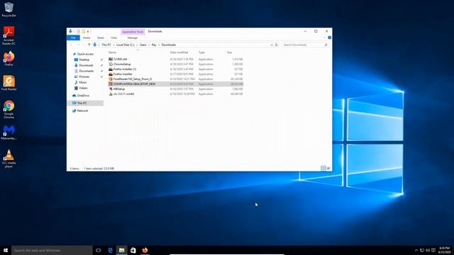The width and height of the screenshot is (454, 255).
Task: Switch to the Share ribbon tab
Action: 101,38
